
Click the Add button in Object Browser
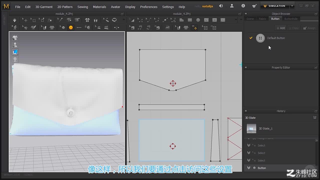(x=281, y=28)
